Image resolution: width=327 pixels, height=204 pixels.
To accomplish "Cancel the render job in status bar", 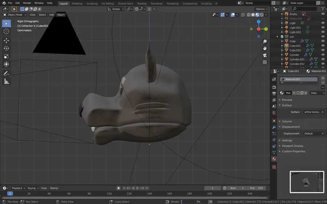I will pyautogui.click(x=211, y=201).
